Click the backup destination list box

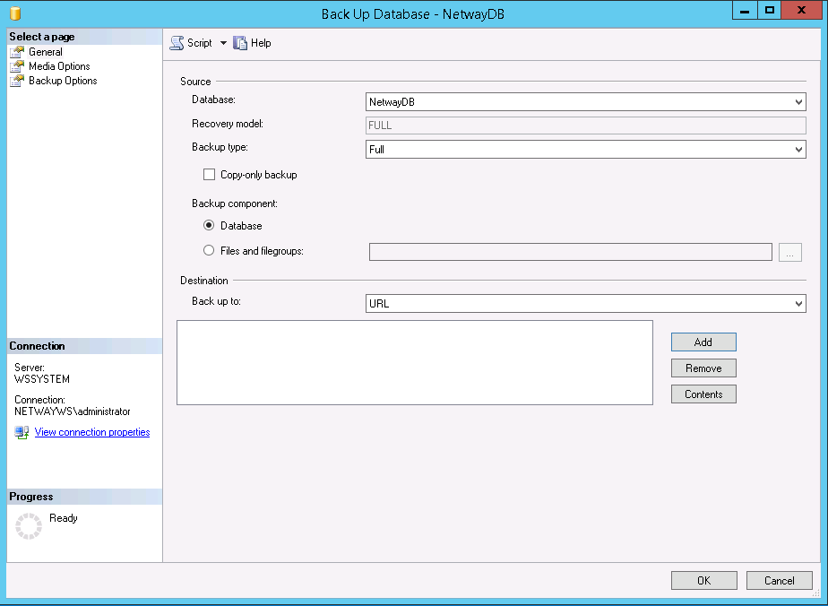pyautogui.click(x=414, y=362)
